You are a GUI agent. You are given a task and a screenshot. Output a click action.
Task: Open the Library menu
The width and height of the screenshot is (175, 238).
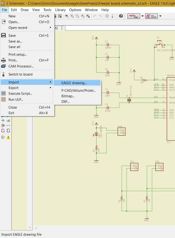tap(60, 10)
